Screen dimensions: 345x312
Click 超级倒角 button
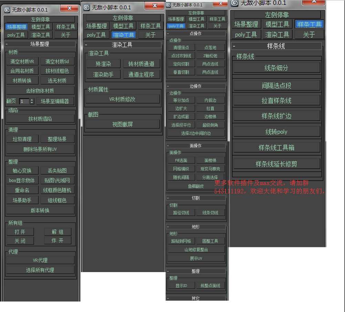(x=210, y=125)
